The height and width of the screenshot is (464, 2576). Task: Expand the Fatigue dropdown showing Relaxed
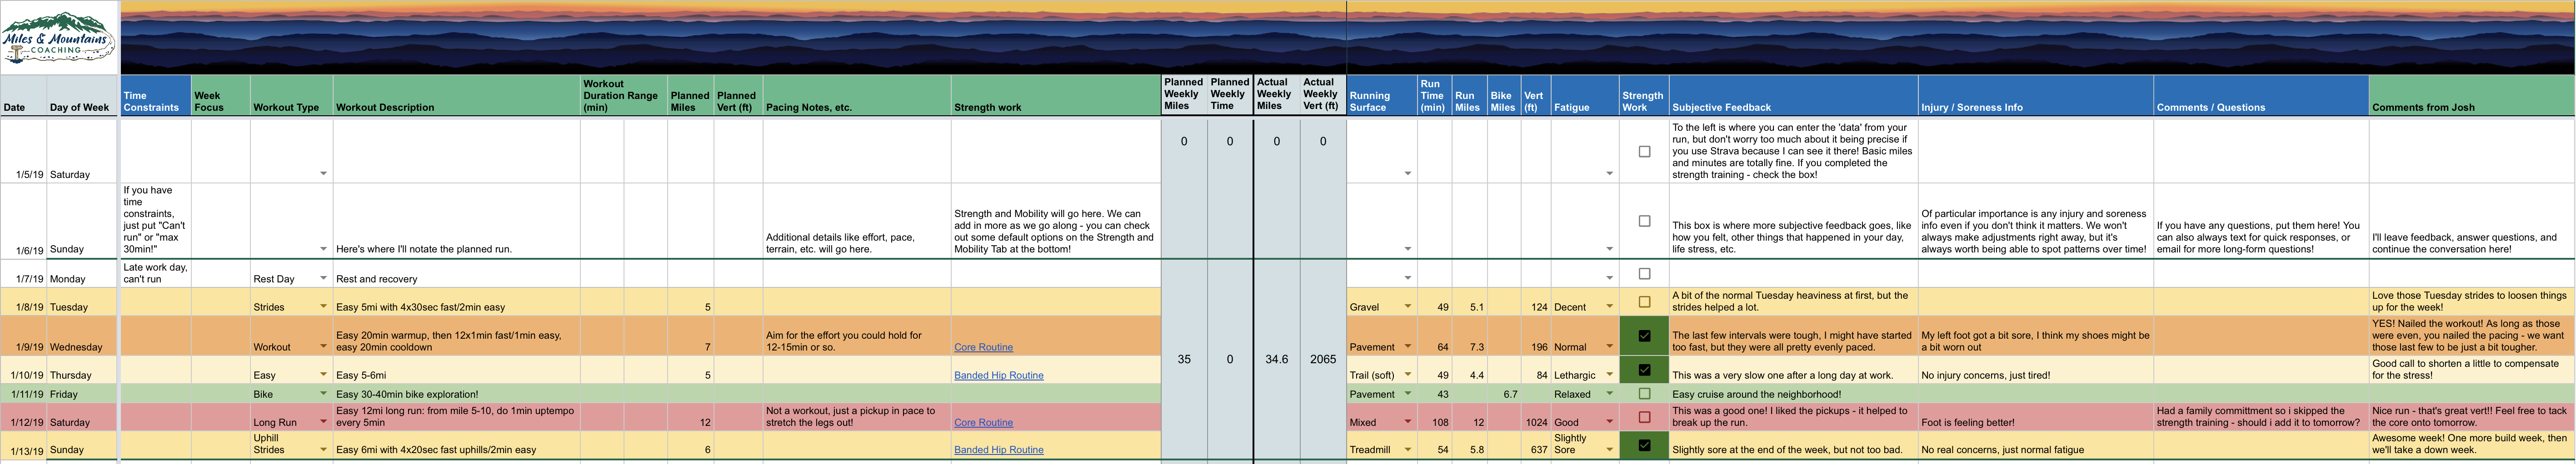coord(1609,393)
